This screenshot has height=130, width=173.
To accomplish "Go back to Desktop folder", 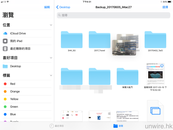I will coord(63,7).
